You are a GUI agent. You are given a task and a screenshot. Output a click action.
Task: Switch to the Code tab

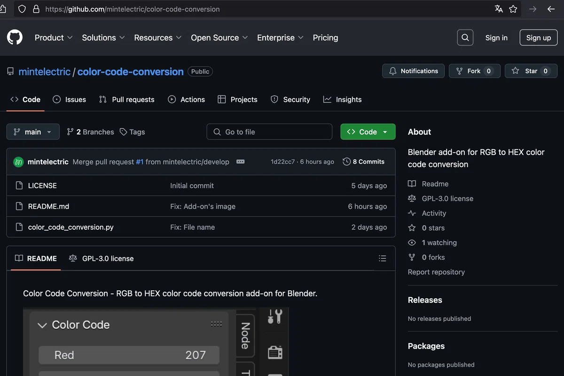point(25,100)
